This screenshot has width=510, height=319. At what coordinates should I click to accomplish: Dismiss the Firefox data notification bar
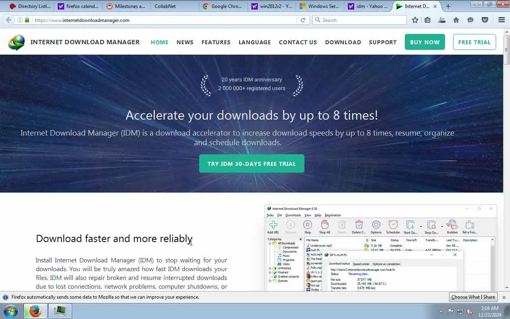(x=504, y=297)
